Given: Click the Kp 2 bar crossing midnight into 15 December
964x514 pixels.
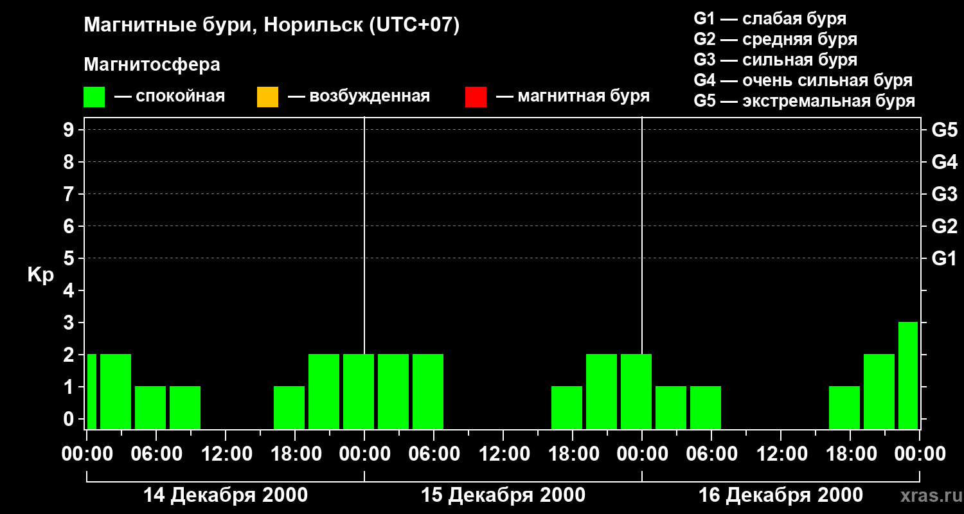Looking at the screenshot, I should (x=359, y=391).
